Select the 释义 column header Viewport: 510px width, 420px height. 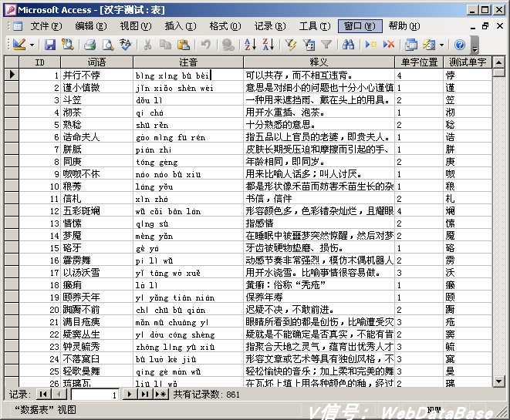click(x=319, y=62)
